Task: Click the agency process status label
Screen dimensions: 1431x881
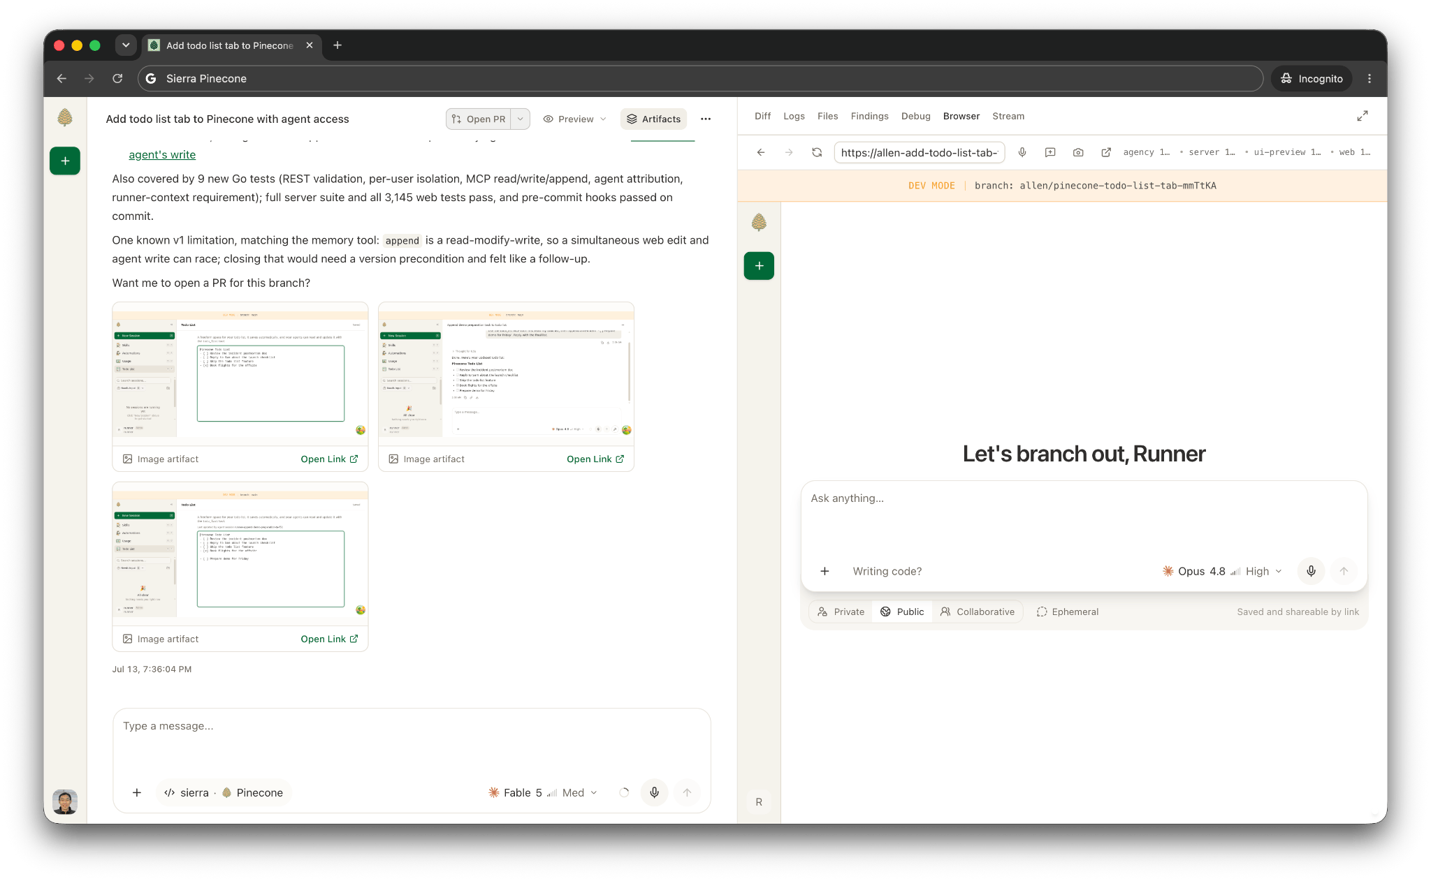Action: [x=1146, y=152]
